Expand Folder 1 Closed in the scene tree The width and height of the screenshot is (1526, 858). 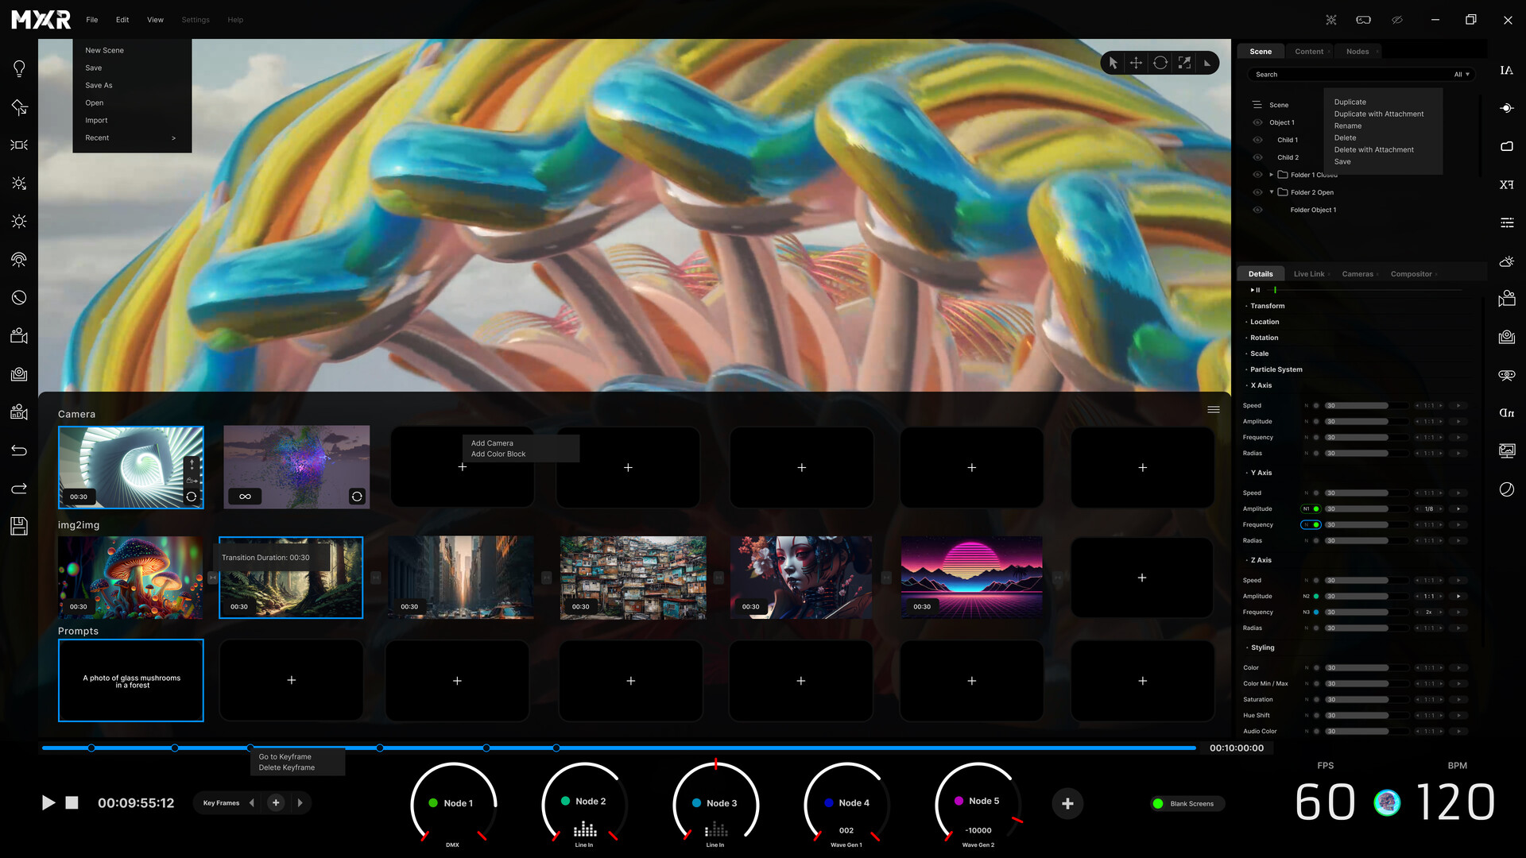(1271, 175)
